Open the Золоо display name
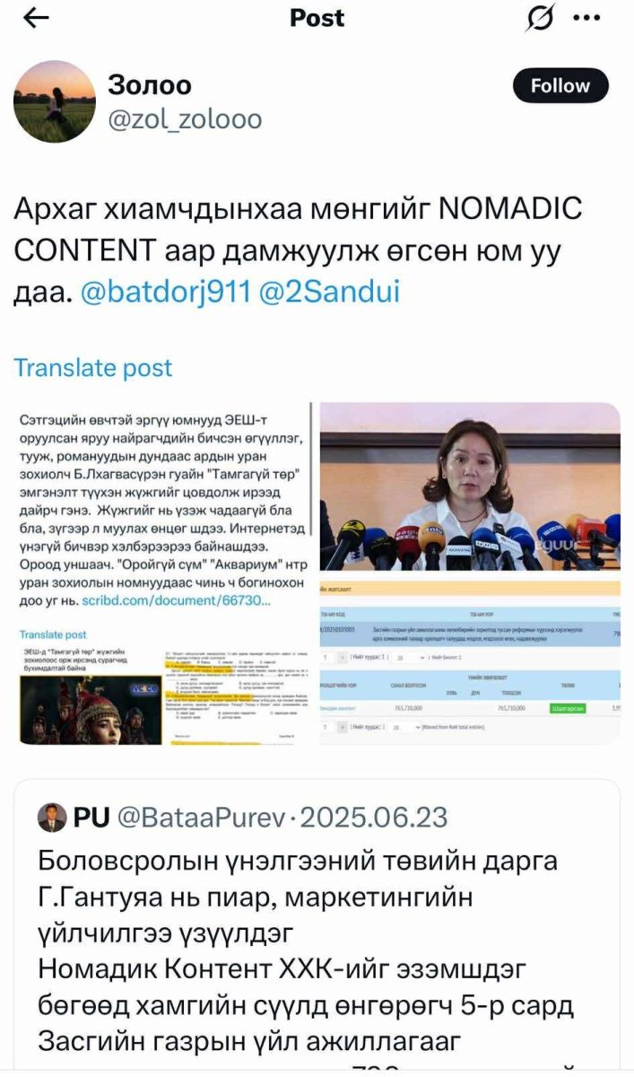This screenshot has width=634, height=1077. click(150, 85)
